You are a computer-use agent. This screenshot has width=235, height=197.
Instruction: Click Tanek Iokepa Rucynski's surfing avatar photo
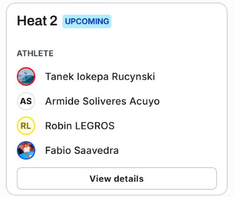[x=26, y=76]
